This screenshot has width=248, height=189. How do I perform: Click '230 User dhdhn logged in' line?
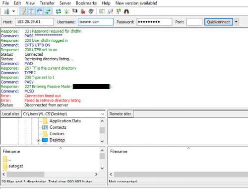(x=46, y=40)
